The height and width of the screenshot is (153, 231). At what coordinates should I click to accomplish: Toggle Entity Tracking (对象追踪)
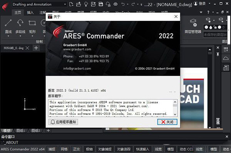pos(124,149)
